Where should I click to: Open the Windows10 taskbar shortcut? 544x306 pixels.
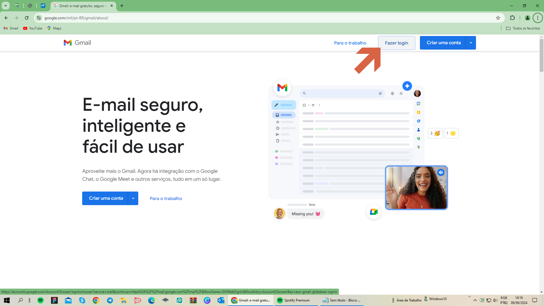pyautogui.click(x=435, y=299)
